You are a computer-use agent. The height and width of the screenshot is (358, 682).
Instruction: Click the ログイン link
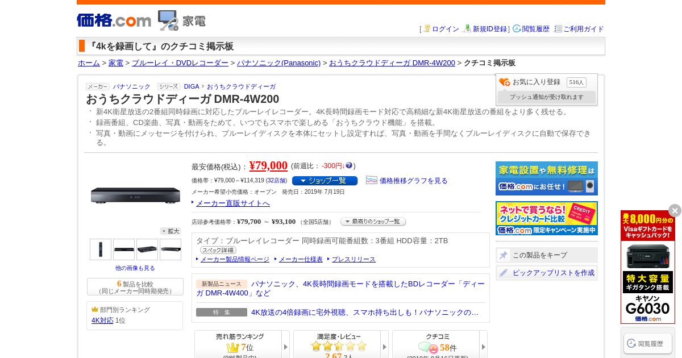pos(446,29)
